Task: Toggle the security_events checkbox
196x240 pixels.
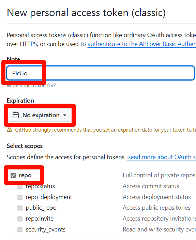Action: pos(20,229)
